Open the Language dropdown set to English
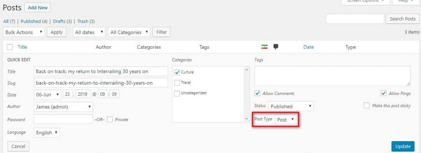The image size is (421, 153). pos(47,133)
